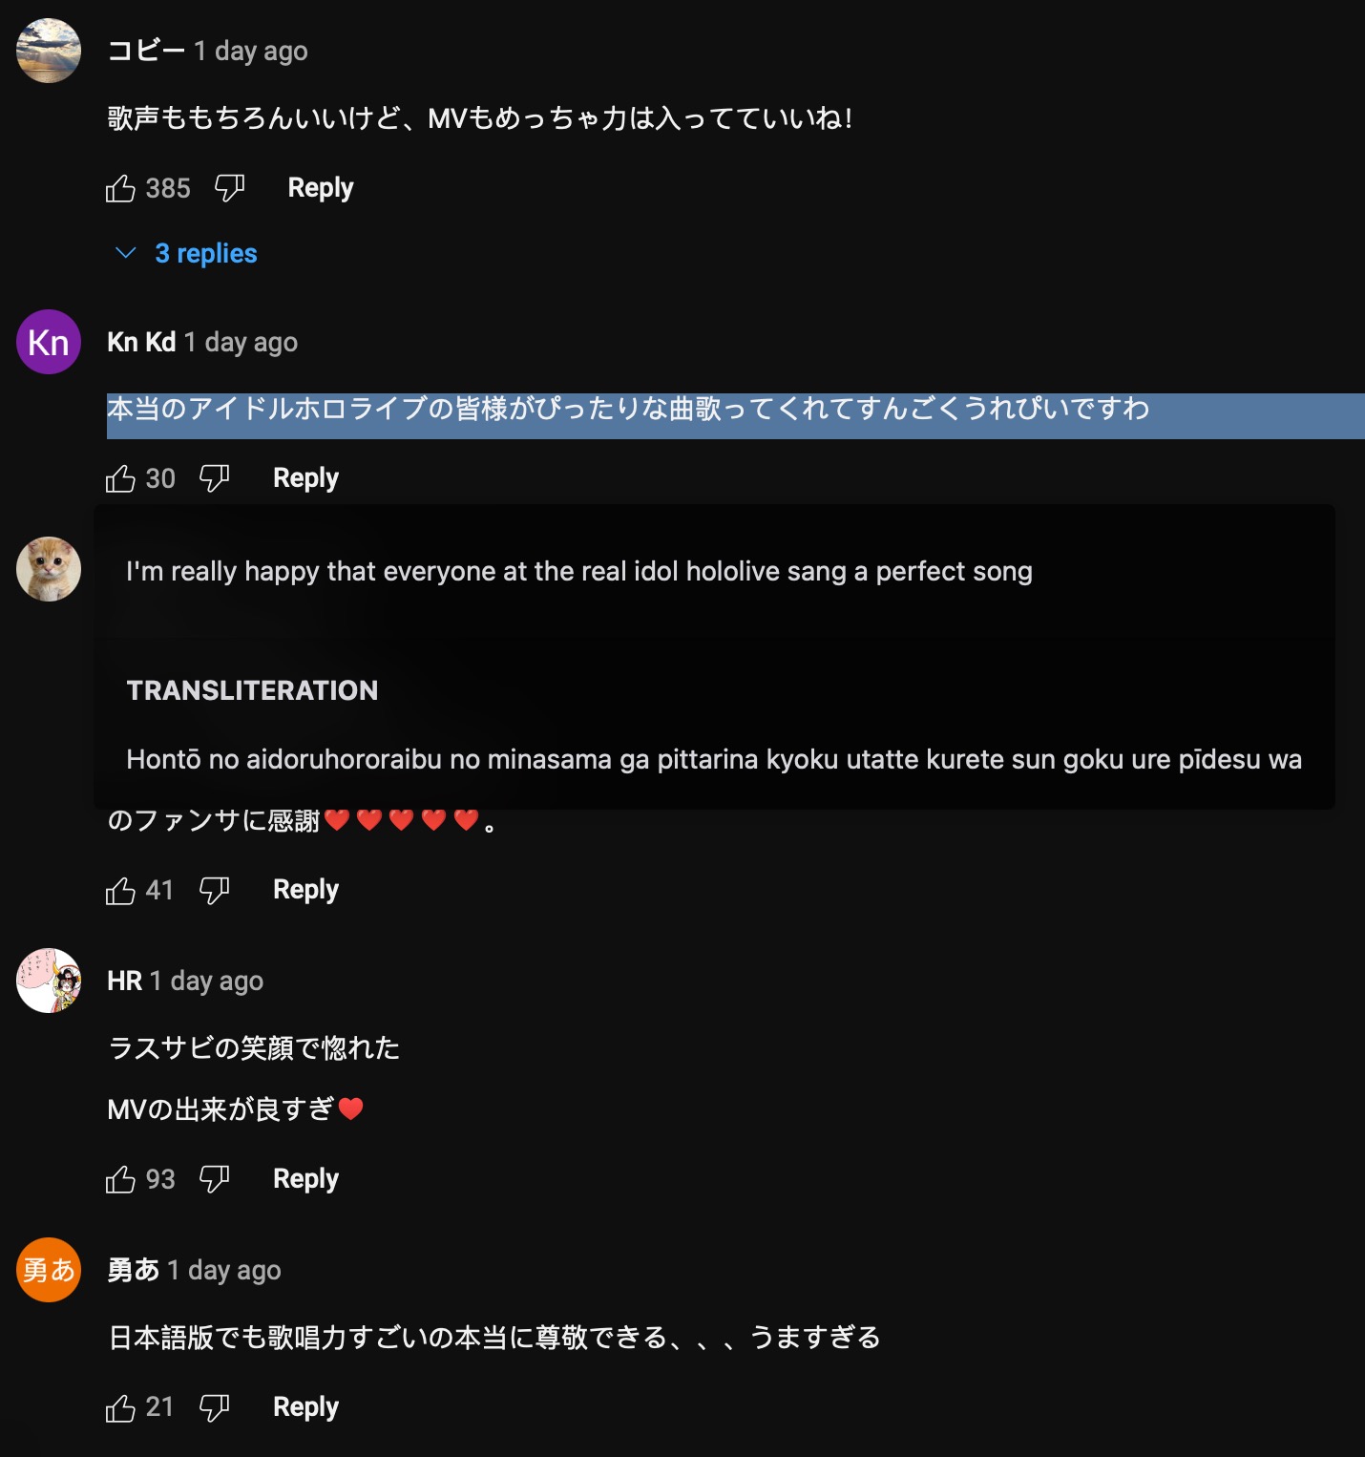Open the purple Kn avatar
Image resolution: width=1365 pixels, height=1457 pixels.
49,342
